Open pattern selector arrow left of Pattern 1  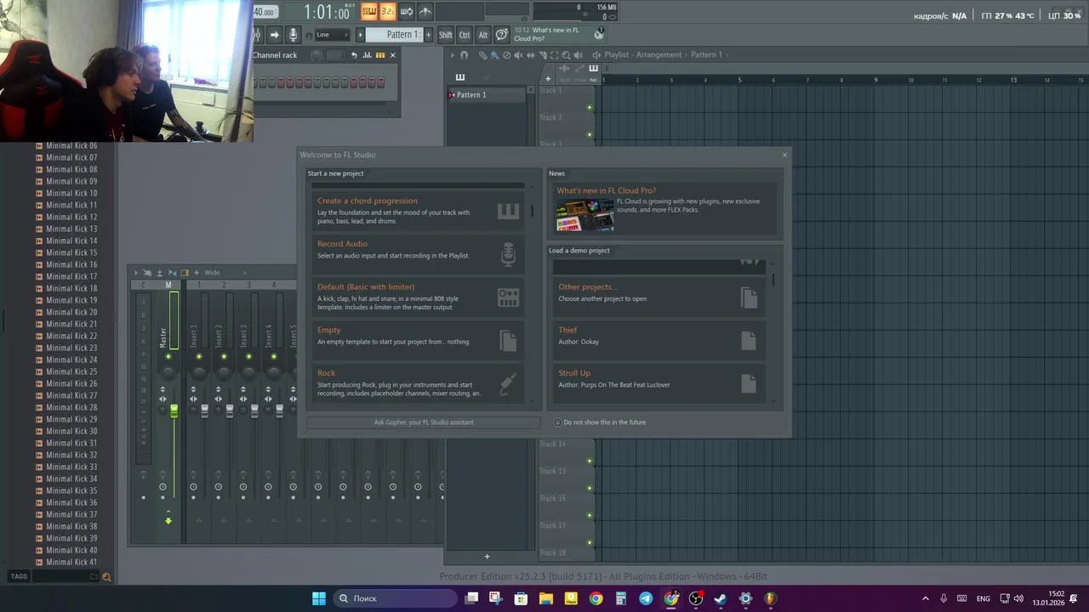[360, 35]
